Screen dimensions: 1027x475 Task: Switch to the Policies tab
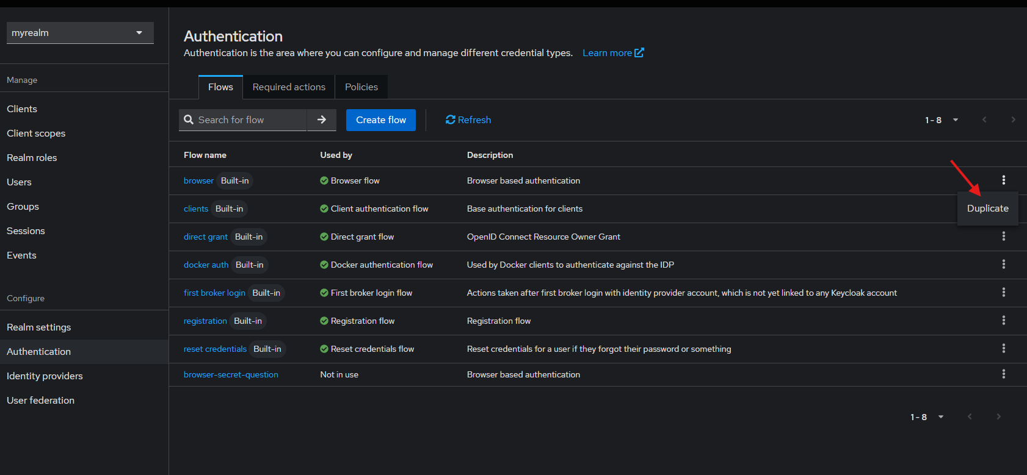pos(361,87)
